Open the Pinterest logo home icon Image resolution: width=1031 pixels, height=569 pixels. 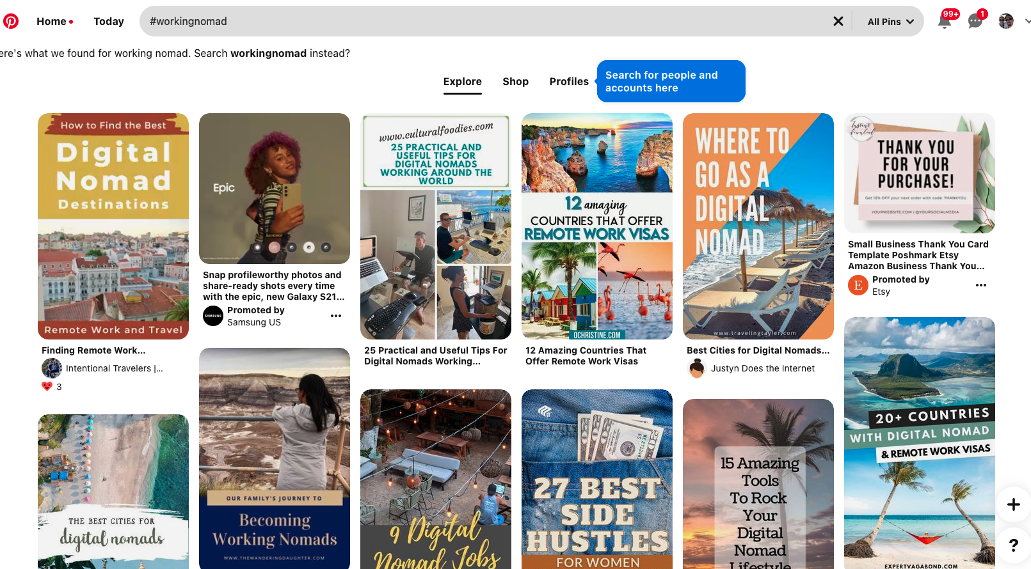(11, 21)
